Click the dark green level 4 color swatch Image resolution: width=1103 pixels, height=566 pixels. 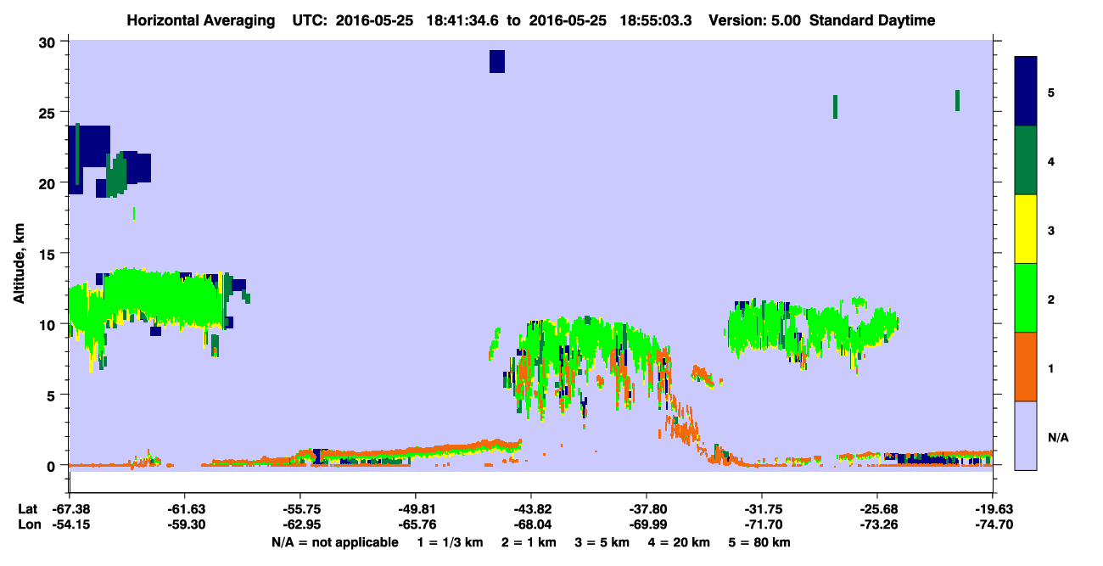pos(1026,160)
